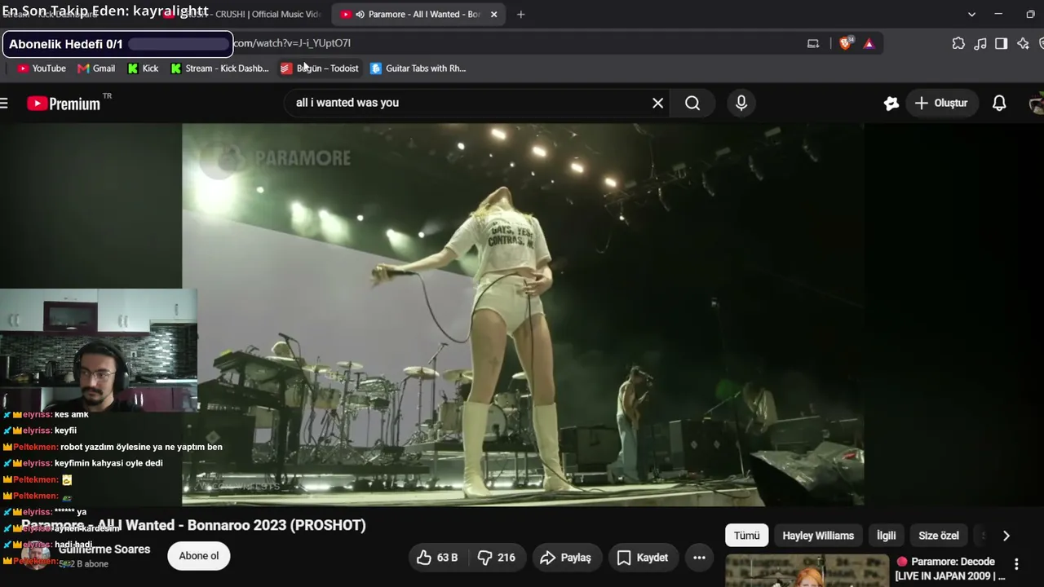Select the İlgili filter chip
Screen dimensions: 1044x587
coord(886,536)
